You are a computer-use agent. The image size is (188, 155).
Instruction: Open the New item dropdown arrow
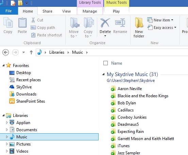[x=172, y=20]
